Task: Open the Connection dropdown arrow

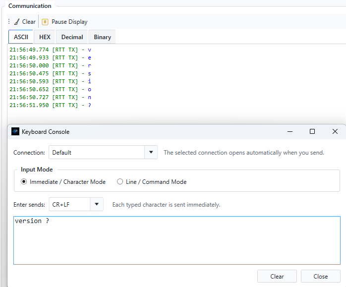Action: pyautogui.click(x=151, y=152)
